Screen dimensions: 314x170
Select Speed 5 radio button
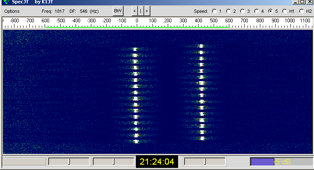click(x=271, y=11)
